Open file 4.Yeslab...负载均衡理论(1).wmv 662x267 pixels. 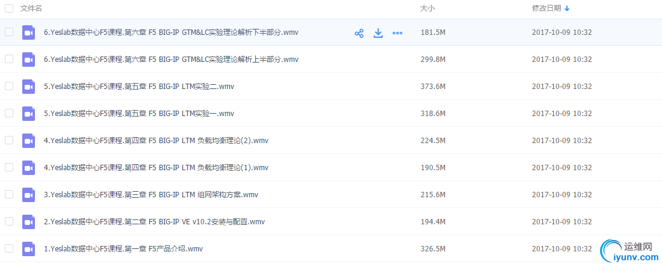pyautogui.click(x=156, y=167)
